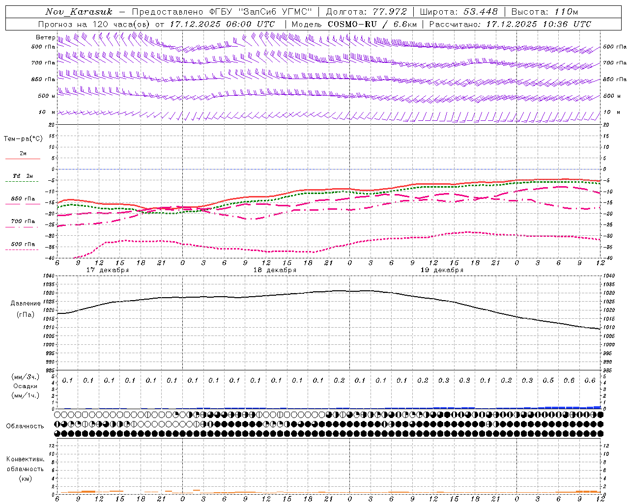Click the (гПа) unit label under Давление
Image resolution: width=629 pixels, height=503 pixels.
tap(26, 315)
